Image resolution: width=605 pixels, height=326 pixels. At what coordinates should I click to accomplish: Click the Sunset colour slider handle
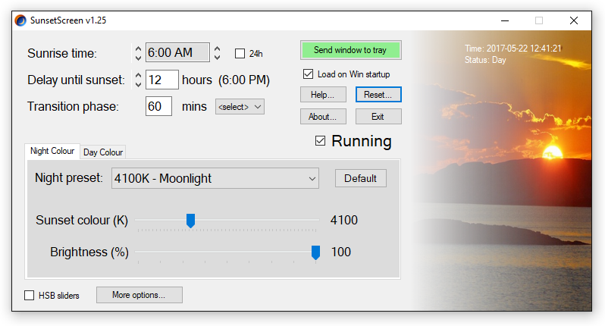click(190, 221)
